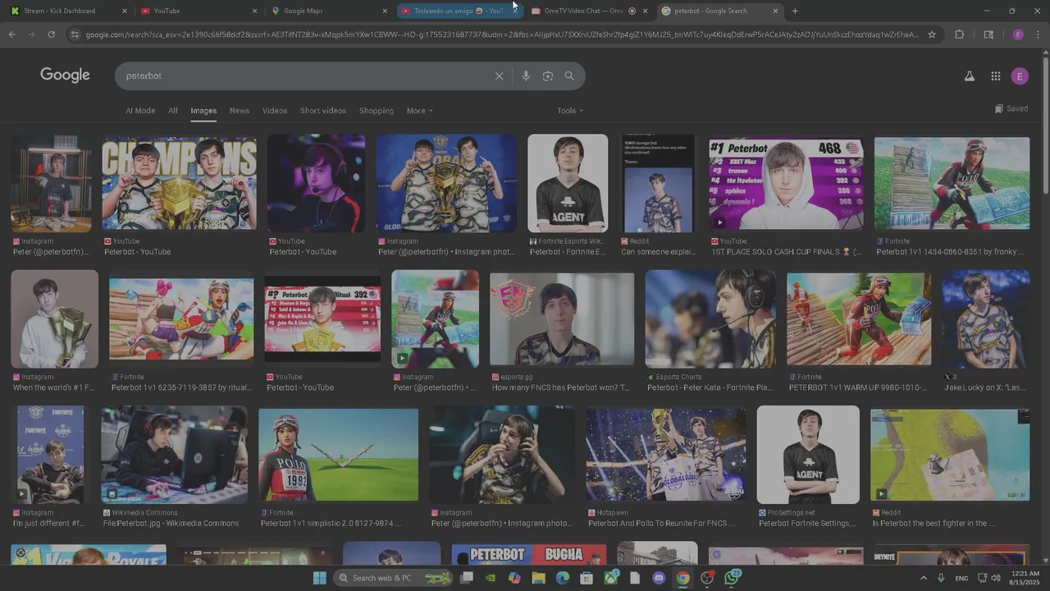
Task: View site information icon in address bar
Action: tap(75, 34)
